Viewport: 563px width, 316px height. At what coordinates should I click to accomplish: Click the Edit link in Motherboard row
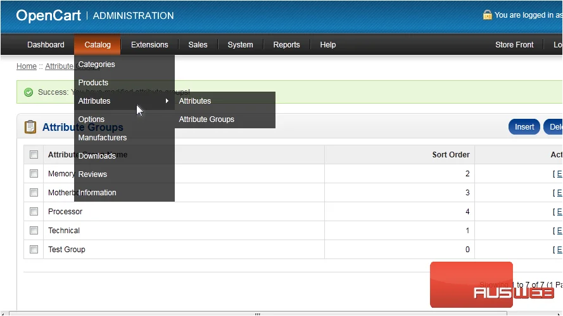559,193
